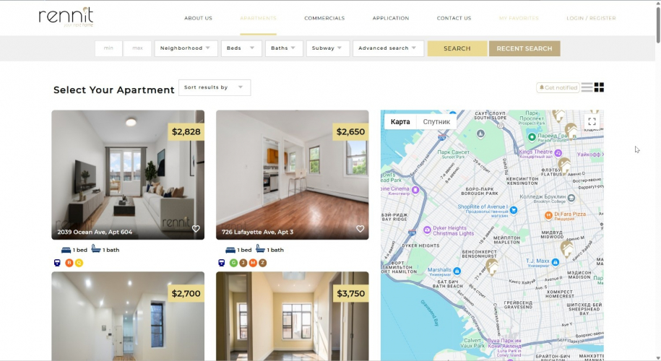Switch to grid view layout icon

(599, 87)
